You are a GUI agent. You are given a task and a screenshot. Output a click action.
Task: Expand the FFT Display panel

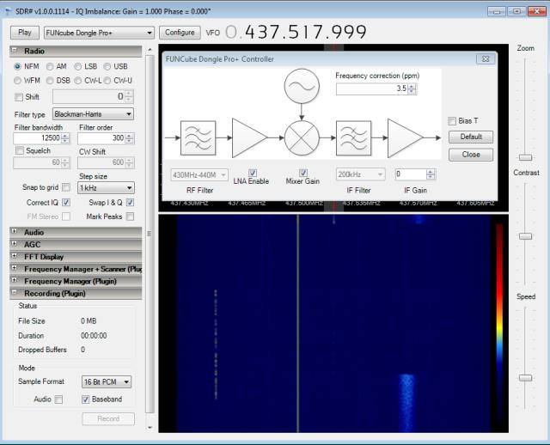[x=14, y=256]
